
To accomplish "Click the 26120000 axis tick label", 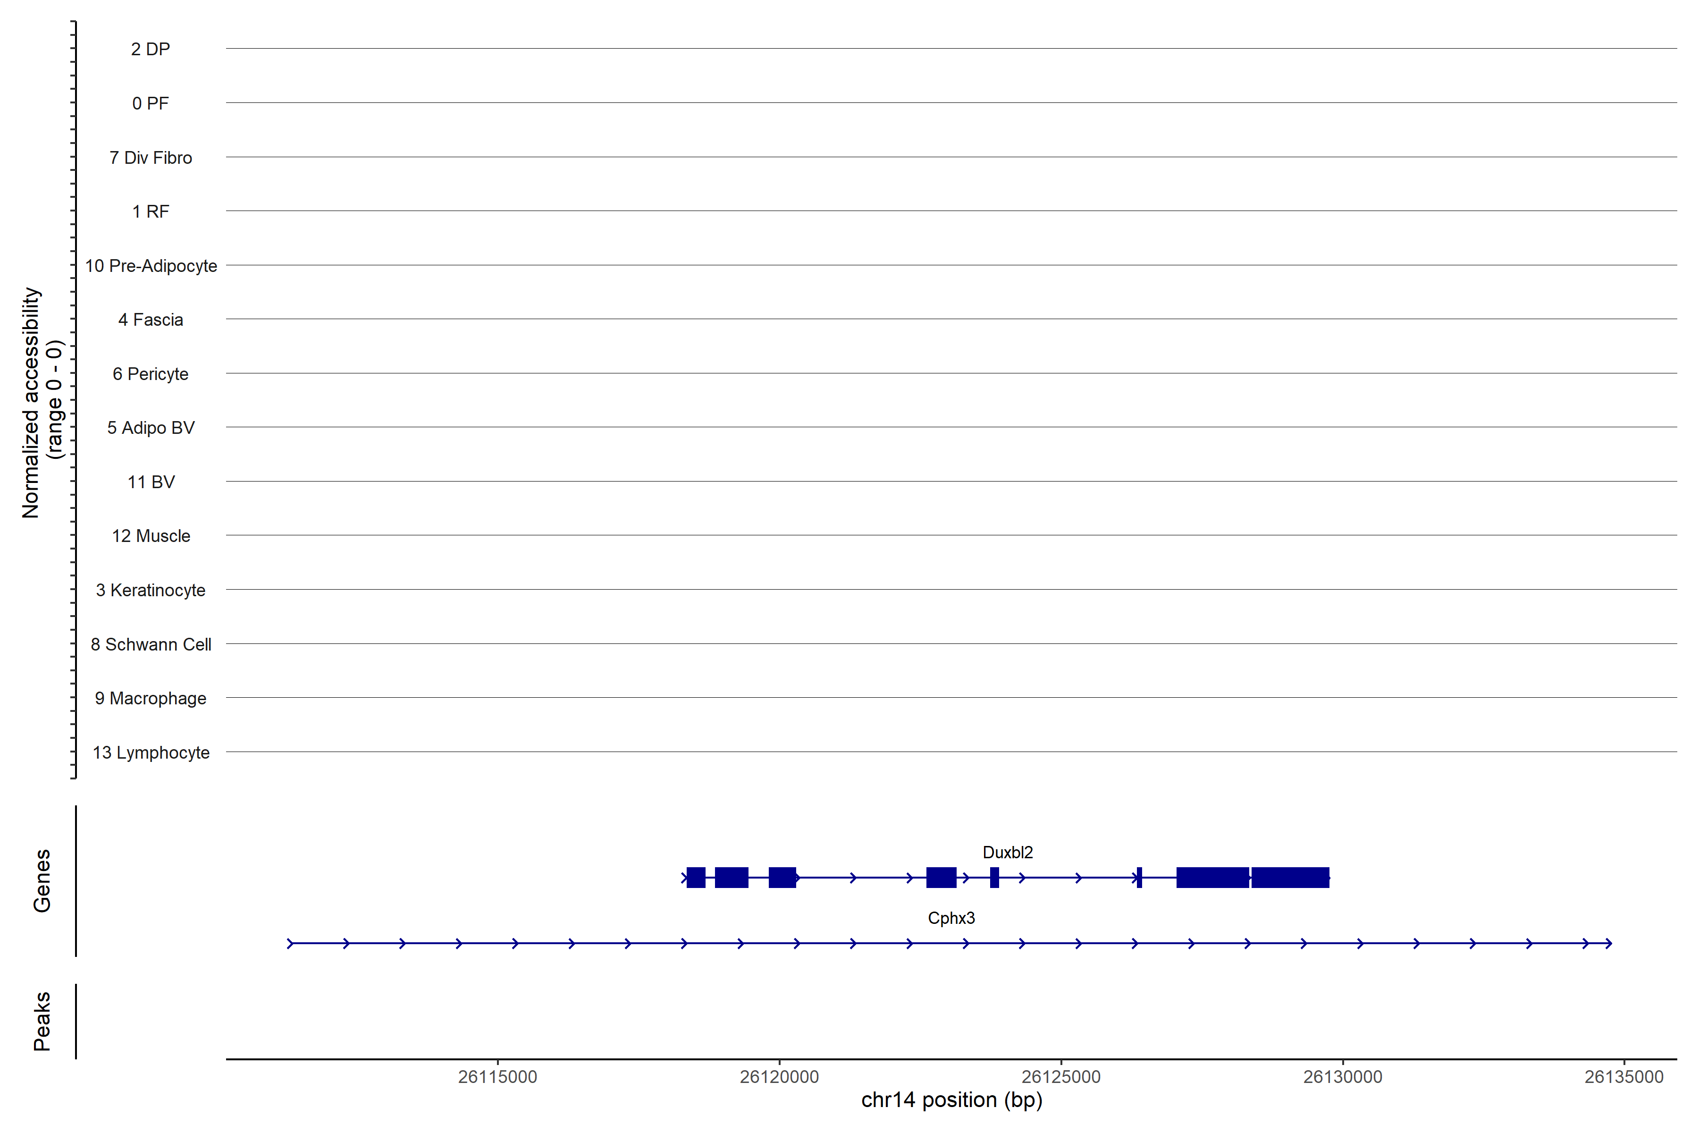I will pyautogui.click(x=779, y=1077).
